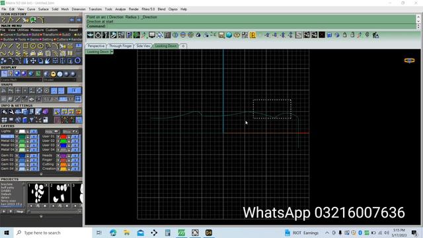Open the Windows Start menu

7,233
